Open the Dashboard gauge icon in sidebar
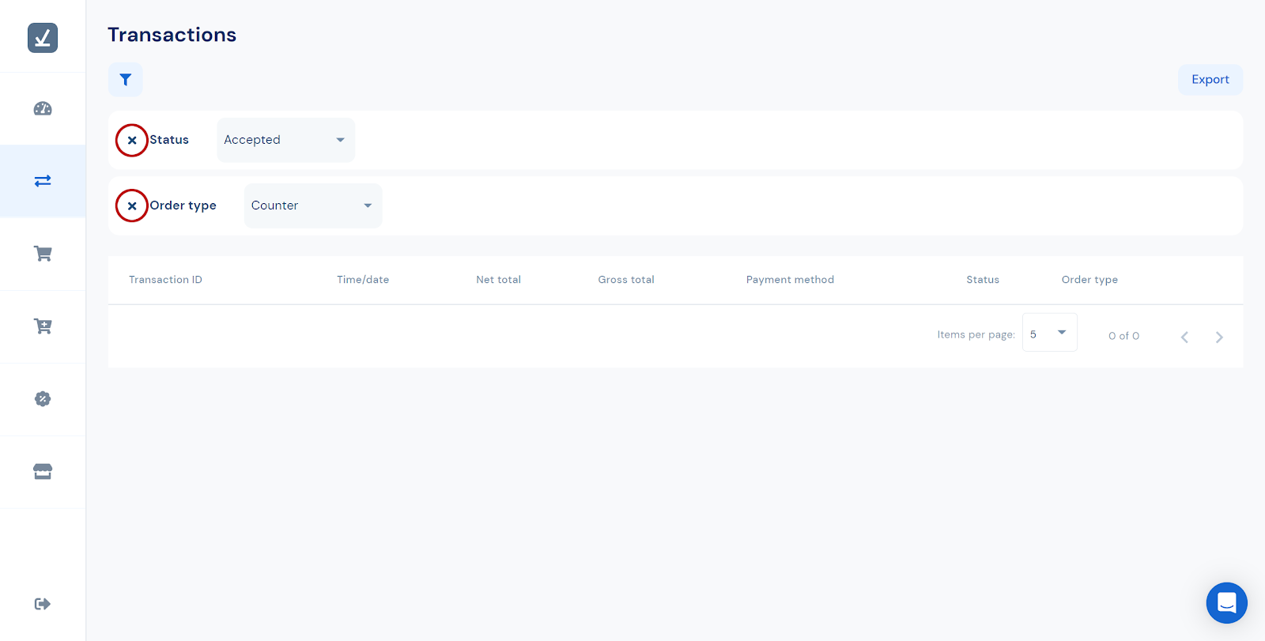The image size is (1265, 641). (x=43, y=109)
